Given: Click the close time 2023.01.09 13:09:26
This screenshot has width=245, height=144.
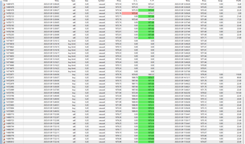Looking at the screenshot, I should click(182, 13).
